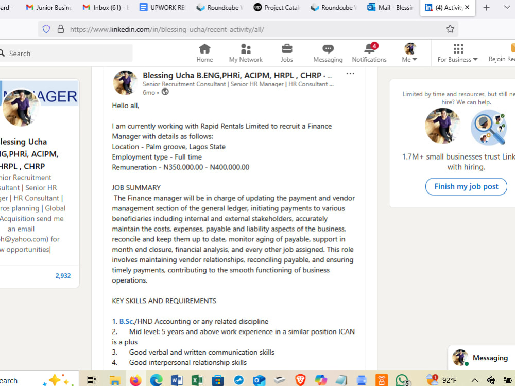This screenshot has width=515, height=386.
Task: Open the tracking protection shield icon
Action: point(46,29)
